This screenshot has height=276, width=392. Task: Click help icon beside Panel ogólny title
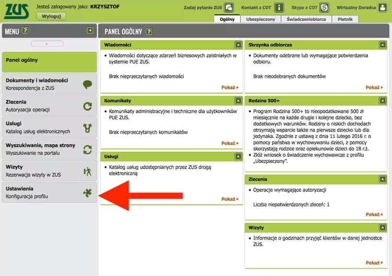tap(149, 32)
